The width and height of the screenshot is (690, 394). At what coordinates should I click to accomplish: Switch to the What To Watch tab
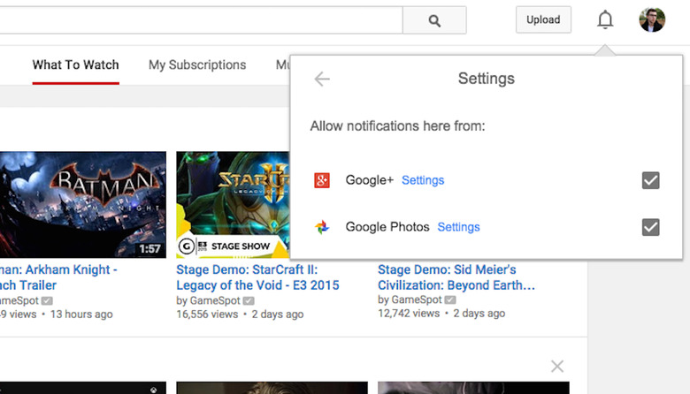[75, 64]
